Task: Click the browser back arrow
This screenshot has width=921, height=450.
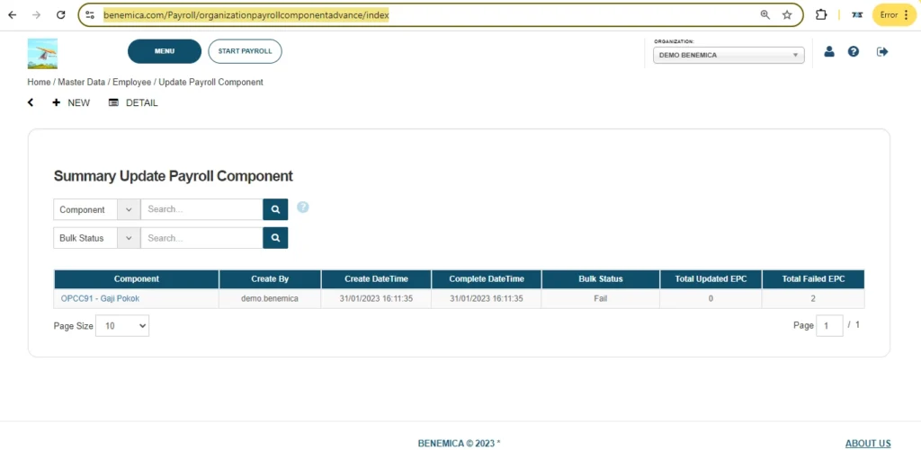Action: coord(12,15)
